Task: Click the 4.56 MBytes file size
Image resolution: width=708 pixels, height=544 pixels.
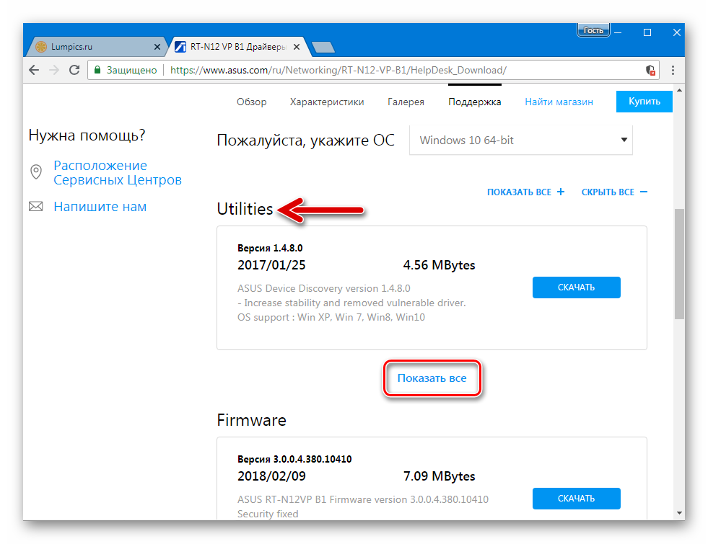Action: [x=439, y=265]
